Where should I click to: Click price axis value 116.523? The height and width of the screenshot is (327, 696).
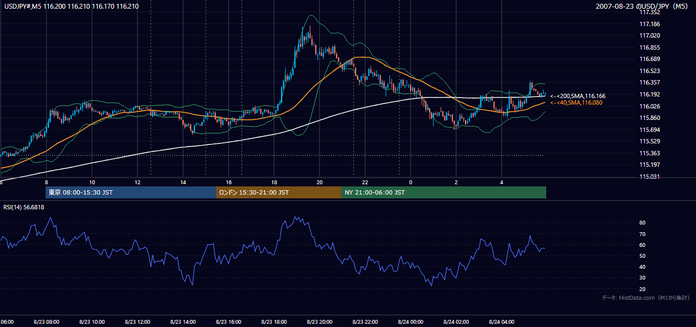[649, 71]
